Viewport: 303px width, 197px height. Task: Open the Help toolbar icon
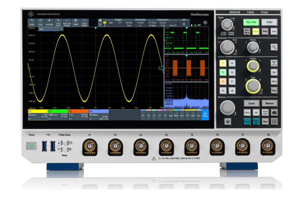[x=40, y=20]
